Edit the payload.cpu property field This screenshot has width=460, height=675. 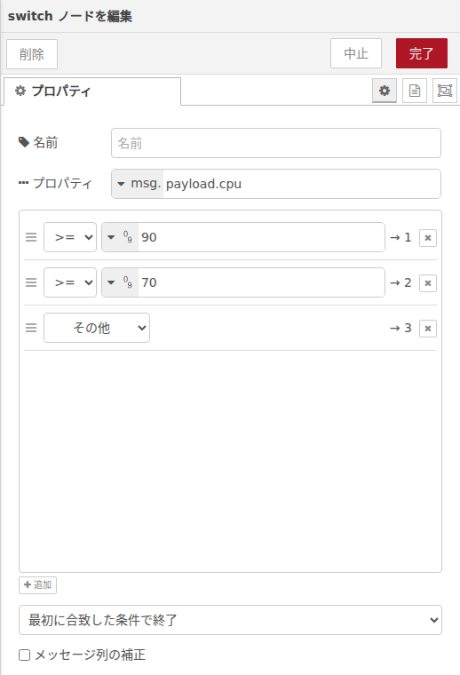coord(302,184)
